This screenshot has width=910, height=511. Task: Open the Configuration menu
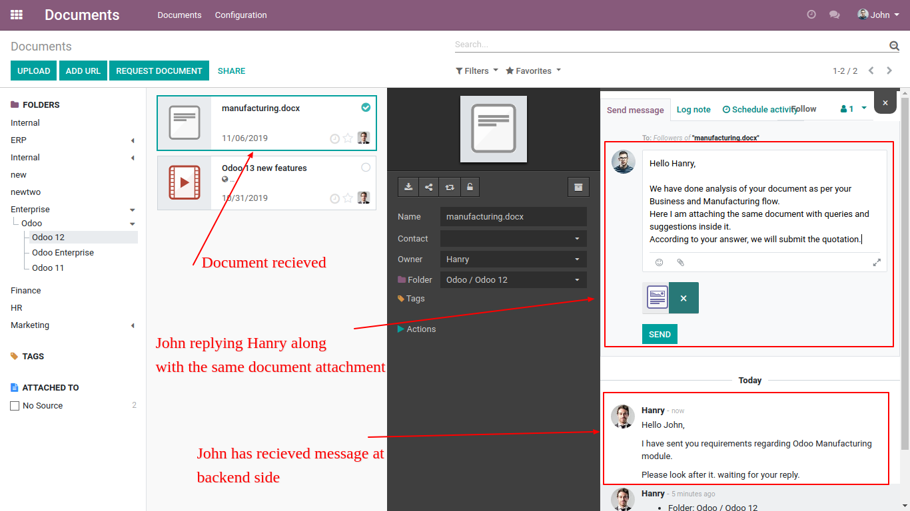[240, 15]
